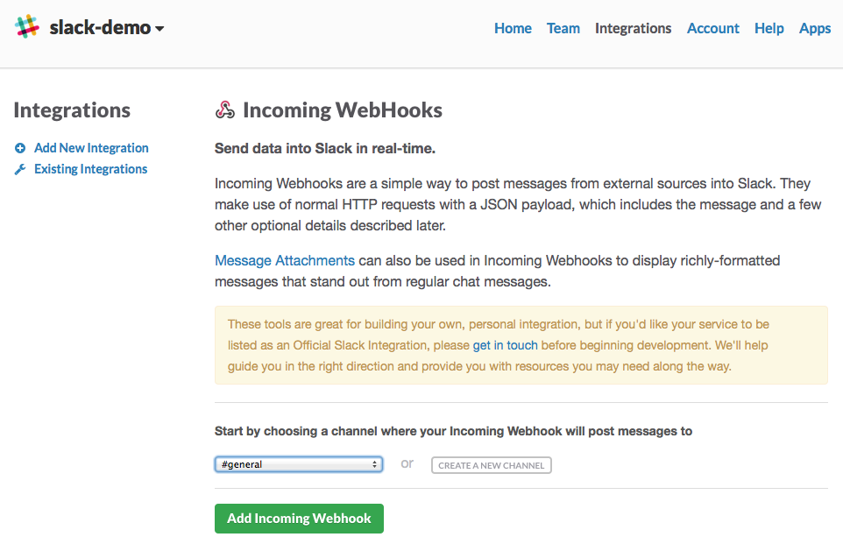The width and height of the screenshot is (843, 537).
Task: Navigate to Apps in the top bar
Action: tap(814, 28)
